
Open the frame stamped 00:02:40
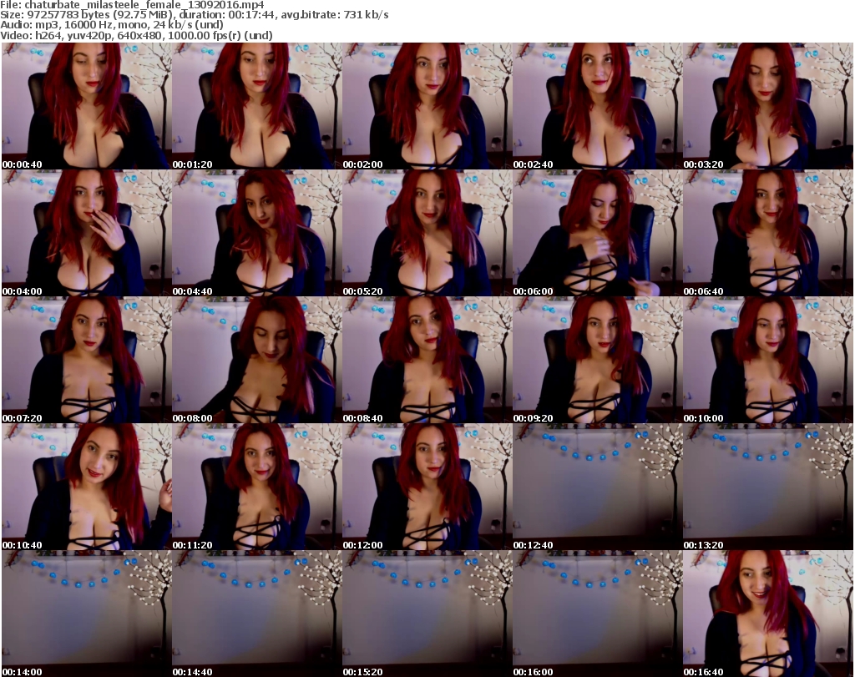(x=597, y=106)
